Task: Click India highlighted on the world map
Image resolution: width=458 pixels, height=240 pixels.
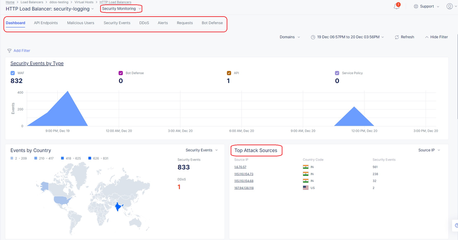Action: [118, 207]
